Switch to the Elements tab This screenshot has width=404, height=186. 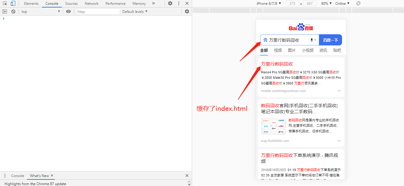(31, 4)
